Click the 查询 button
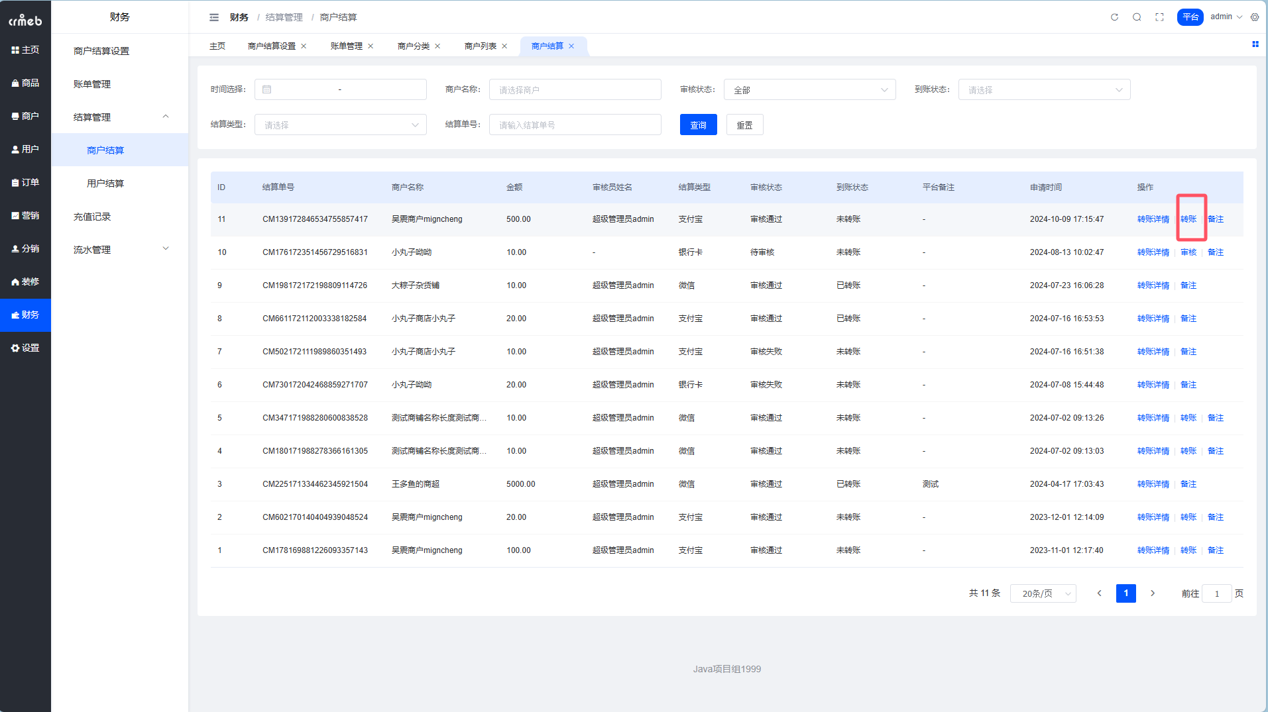The width and height of the screenshot is (1268, 712). pyautogui.click(x=698, y=125)
